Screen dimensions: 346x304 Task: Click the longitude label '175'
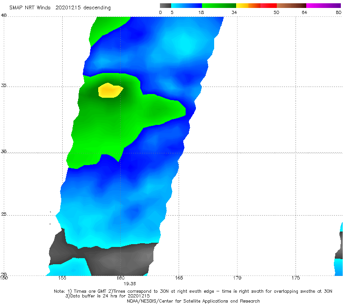click(x=296, y=278)
